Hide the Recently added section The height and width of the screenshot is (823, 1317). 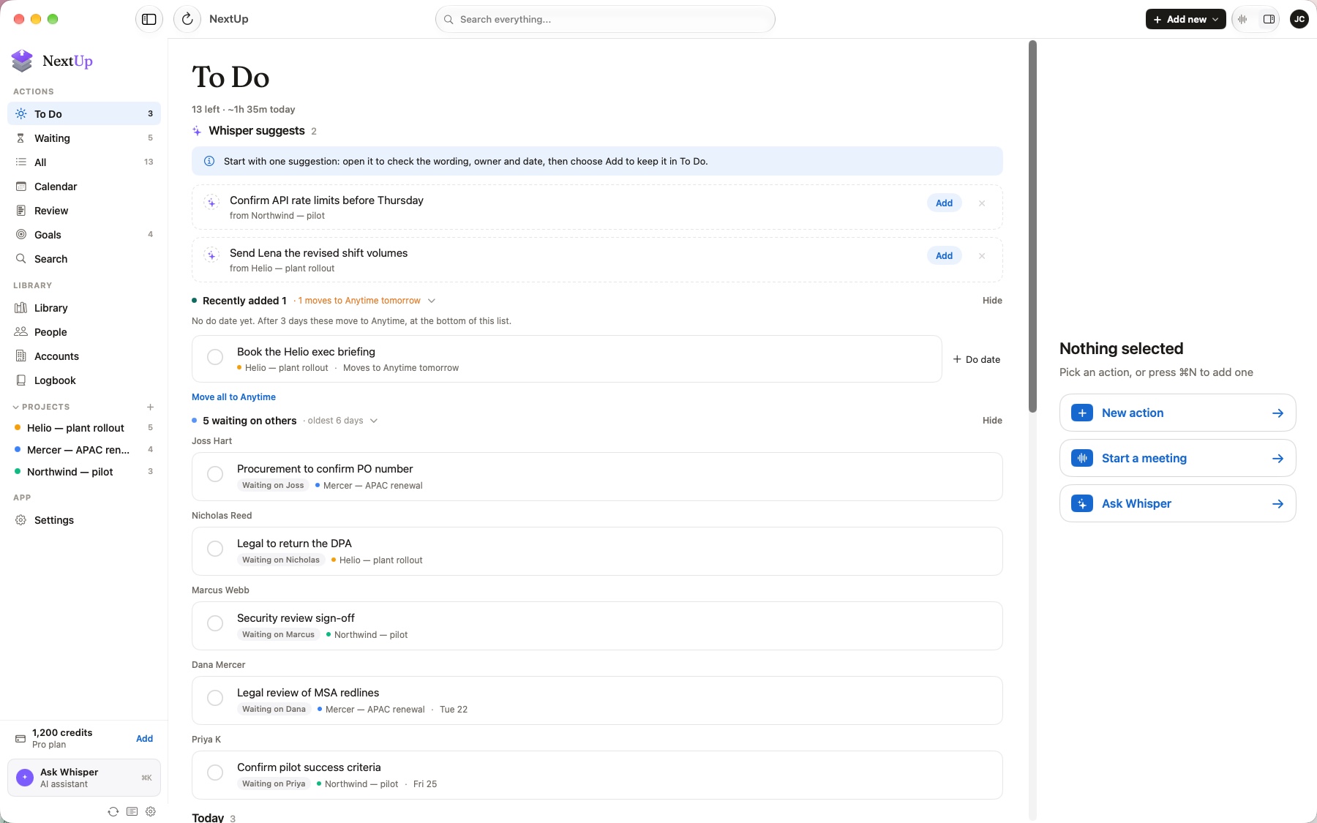pos(992,301)
